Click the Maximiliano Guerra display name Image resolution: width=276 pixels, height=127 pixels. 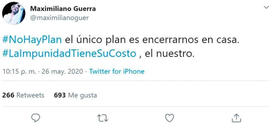click(x=63, y=9)
